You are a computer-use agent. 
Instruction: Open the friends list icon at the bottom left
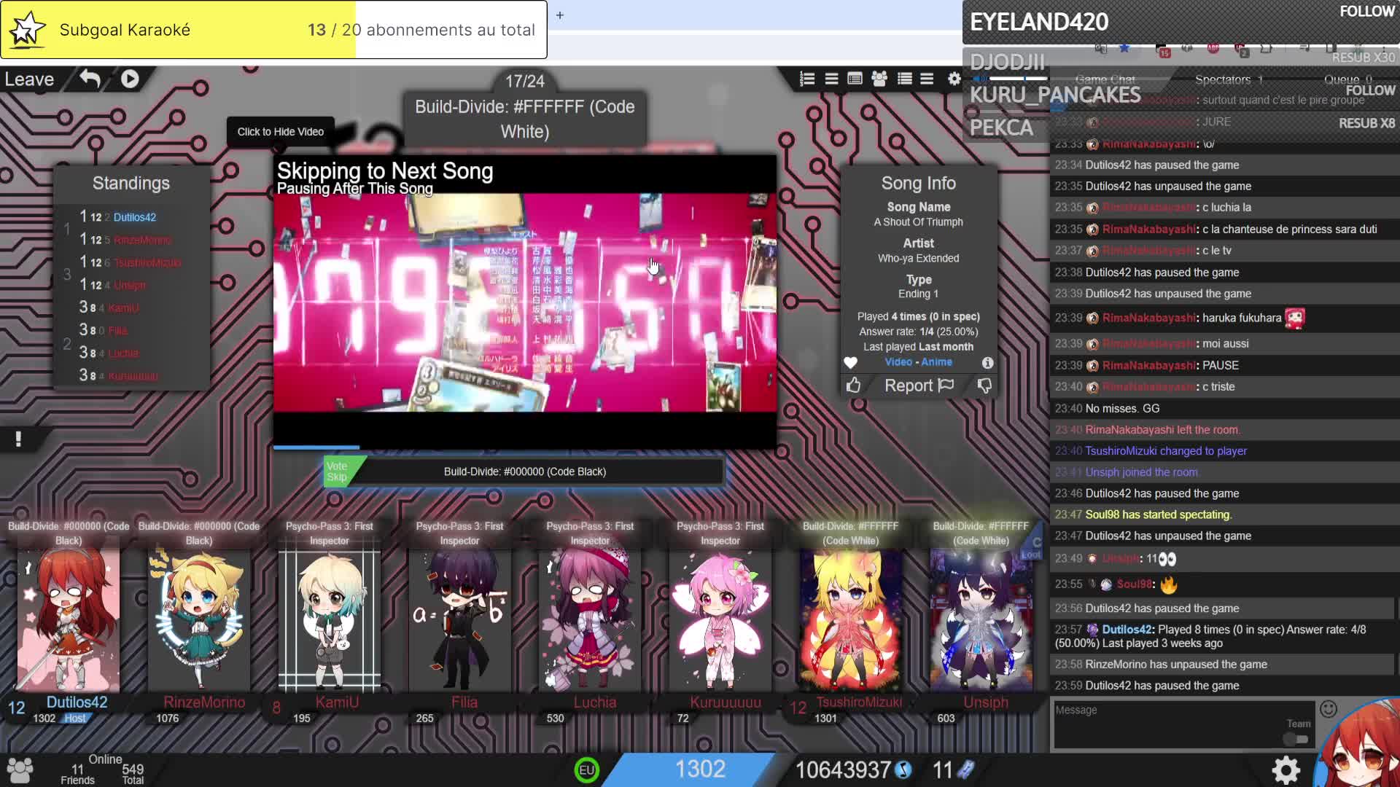[20, 770]
